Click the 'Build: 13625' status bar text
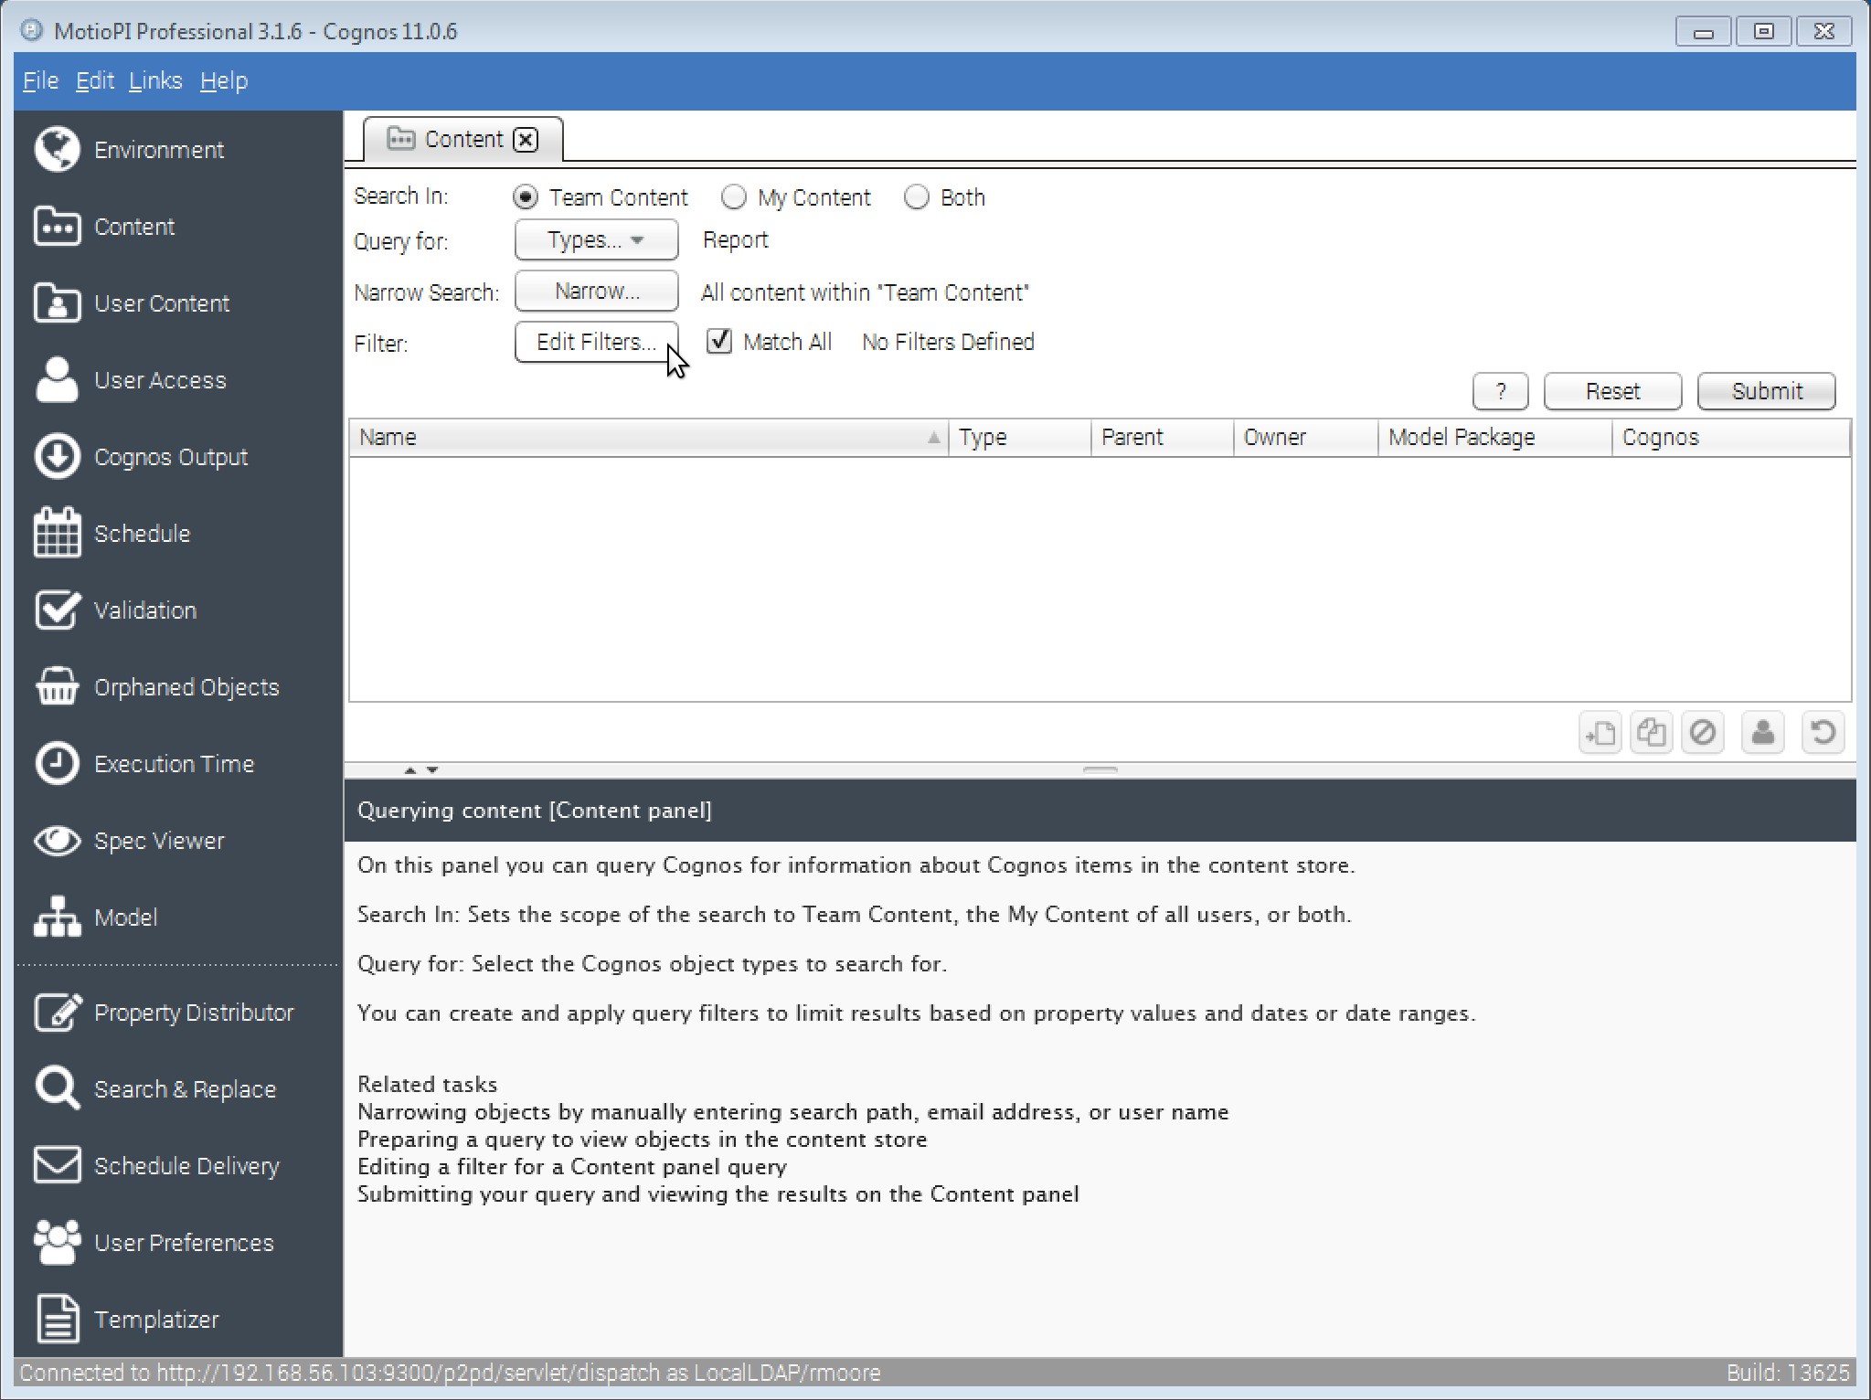This screenshot has width=1871, height=1400. click(1788, 1373)
